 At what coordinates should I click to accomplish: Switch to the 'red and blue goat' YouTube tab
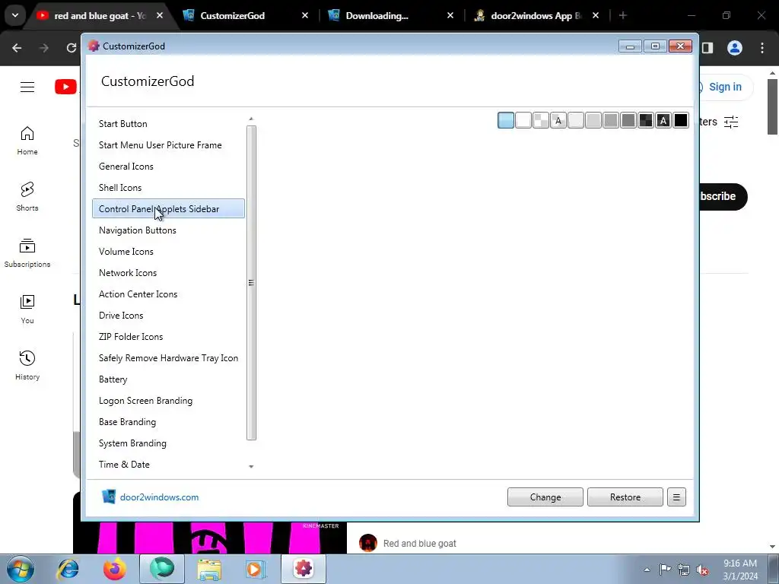pyautogui.click(x=100, y=16)
